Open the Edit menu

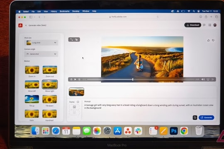(39, 12)
